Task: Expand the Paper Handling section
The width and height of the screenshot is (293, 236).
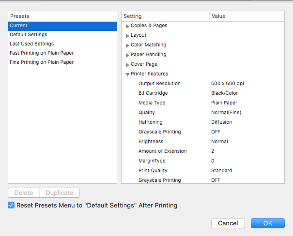Action: pos(128,55)
